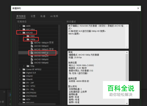The height and width of the screenshot is (106, 147).
Task: Select the AVCHD 1080p60 preset name
Action: tap(41, 63)
